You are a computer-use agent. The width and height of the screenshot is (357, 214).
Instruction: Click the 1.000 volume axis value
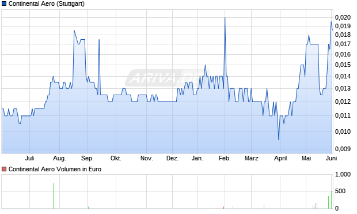coord(343,175)
